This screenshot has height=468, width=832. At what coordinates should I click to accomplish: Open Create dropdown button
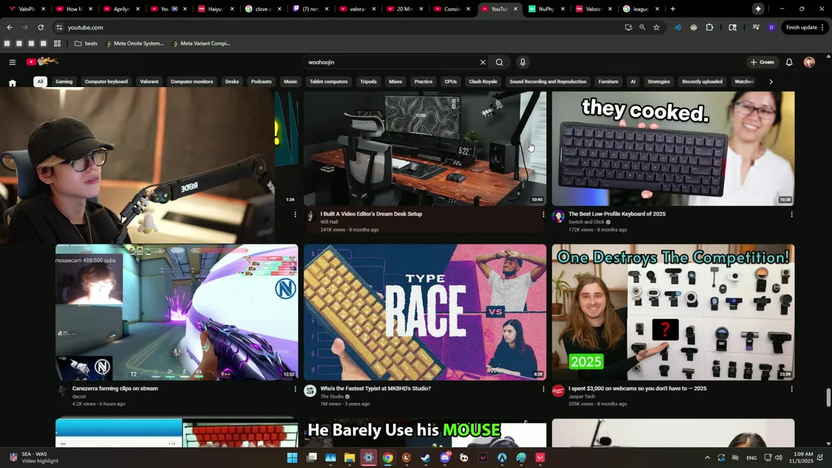pos(762,62)
